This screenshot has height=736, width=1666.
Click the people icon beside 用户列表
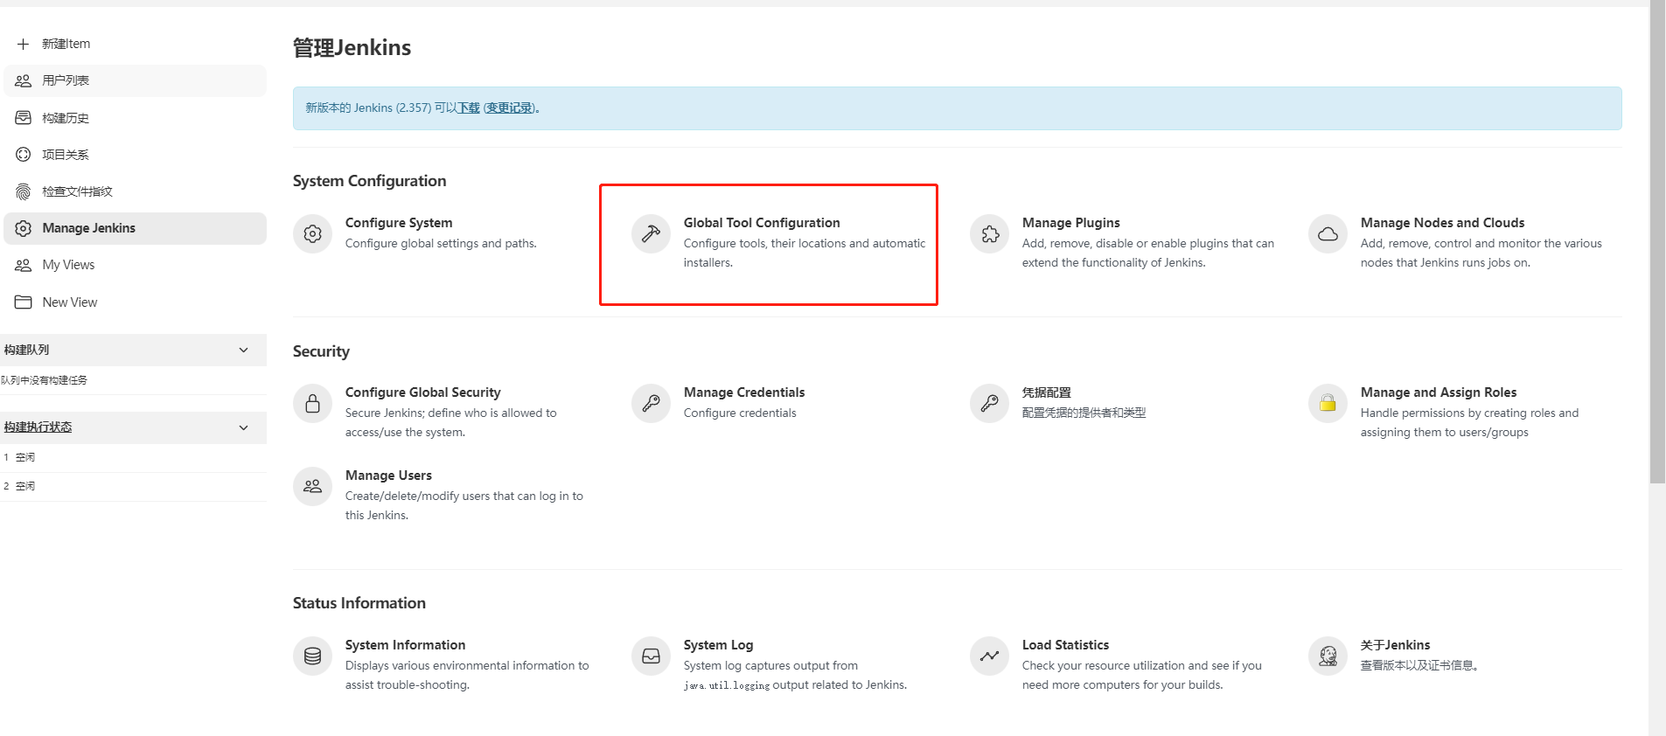tap(24, 80)
